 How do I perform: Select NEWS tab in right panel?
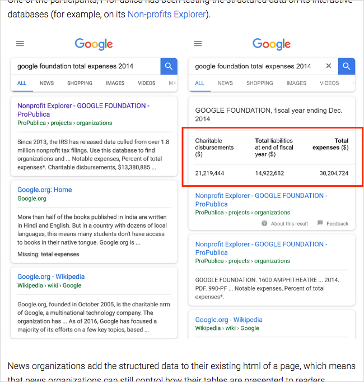(225, 83)
